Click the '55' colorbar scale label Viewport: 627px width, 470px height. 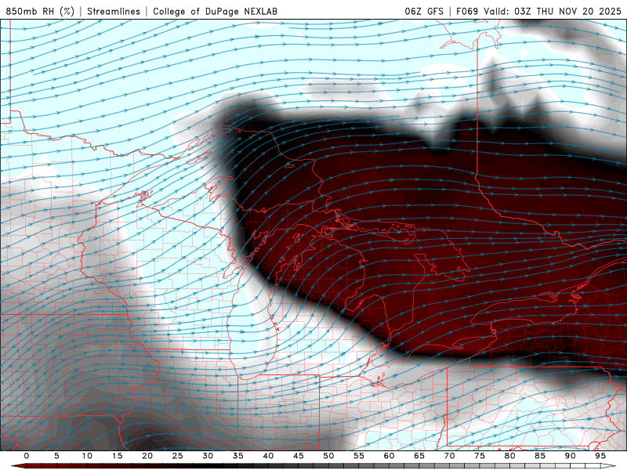[359, 456]
